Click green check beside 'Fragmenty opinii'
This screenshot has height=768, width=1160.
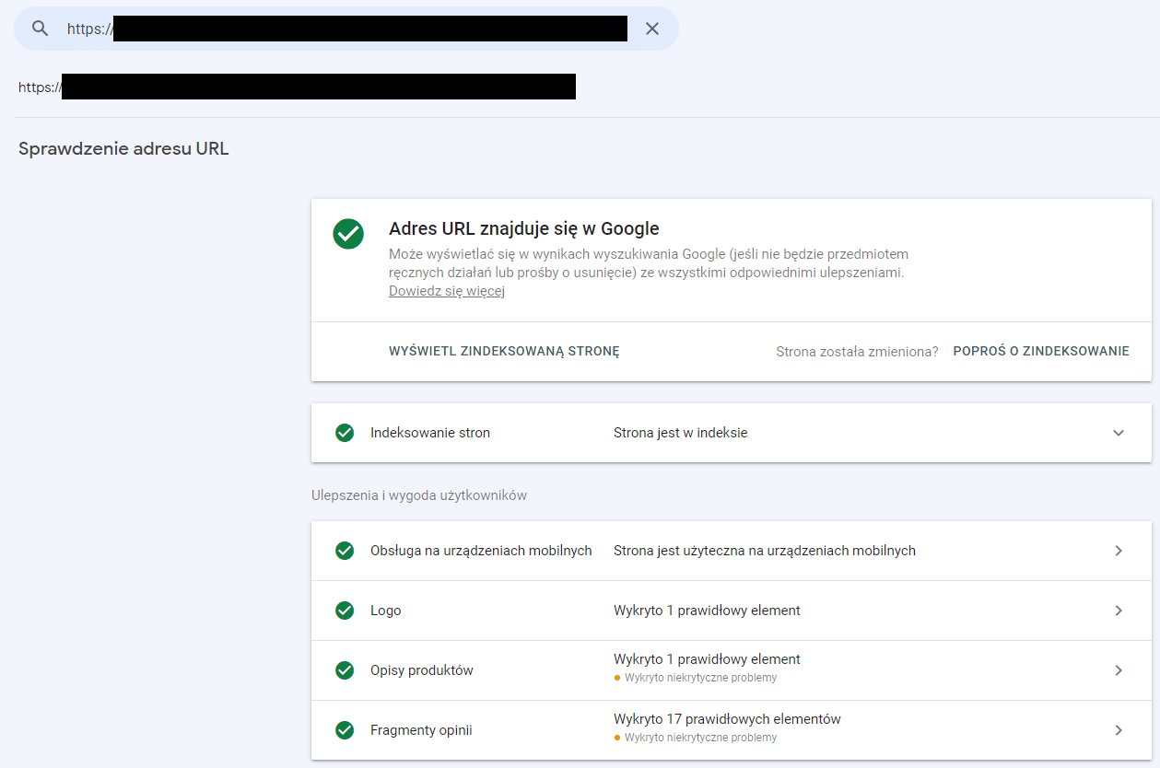[345, 730]
